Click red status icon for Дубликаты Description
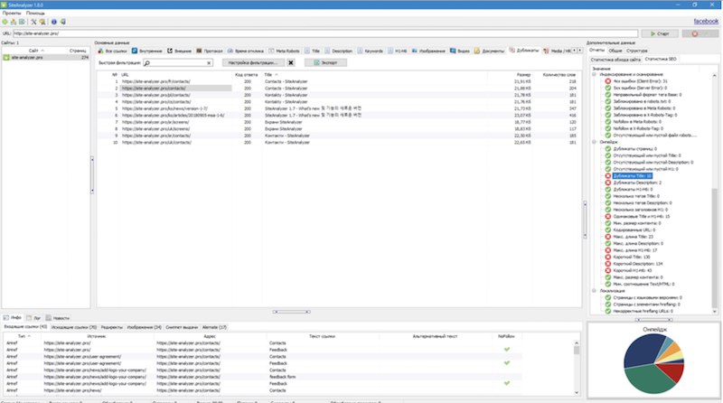Image resolution: width=723 pixels, height=403 pixels. pos(607,183)
